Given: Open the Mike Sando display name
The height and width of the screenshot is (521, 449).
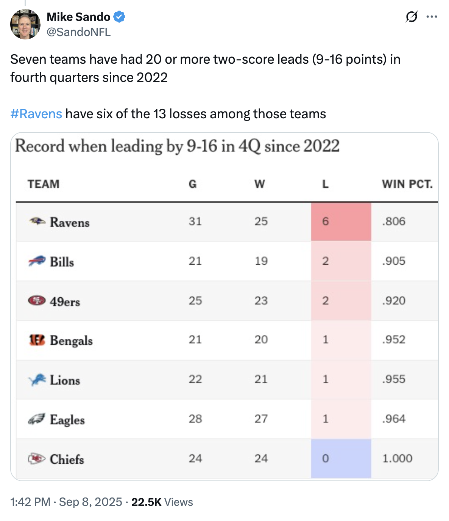Looking at the screenshot, I should (78, 17).
